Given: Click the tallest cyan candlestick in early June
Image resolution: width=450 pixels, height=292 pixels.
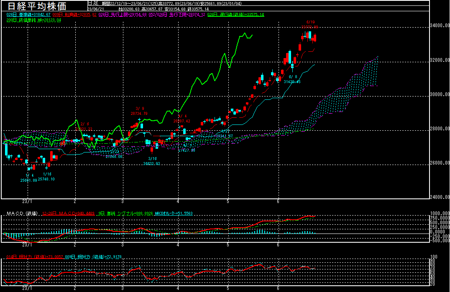Looking at the screenshot, I should (x=290, y=57).
